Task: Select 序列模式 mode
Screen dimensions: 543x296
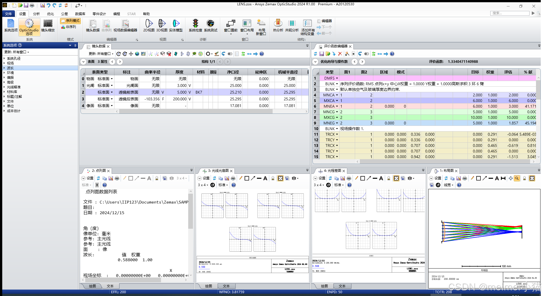Action: [70, 21]
